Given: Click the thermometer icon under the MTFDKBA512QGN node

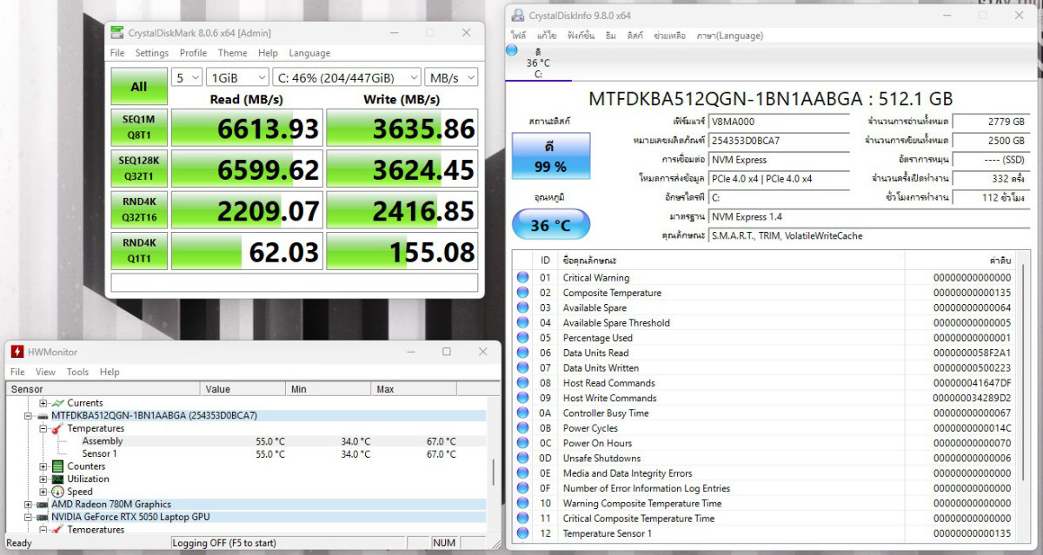Looking at the screenshot, I should click(58, 428).
